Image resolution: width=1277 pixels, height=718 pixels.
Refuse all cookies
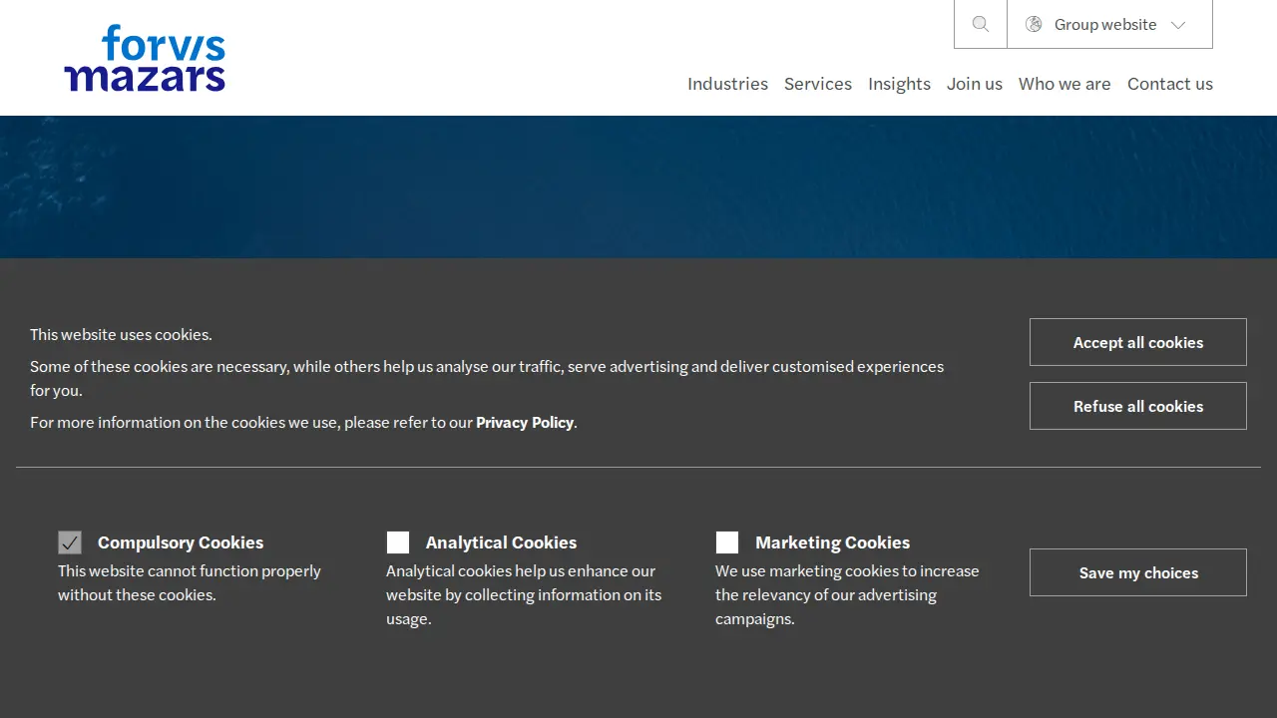click(x=1138, y=406)
